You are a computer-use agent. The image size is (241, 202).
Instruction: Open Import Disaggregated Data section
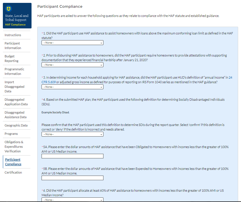(x=14, y=87)
